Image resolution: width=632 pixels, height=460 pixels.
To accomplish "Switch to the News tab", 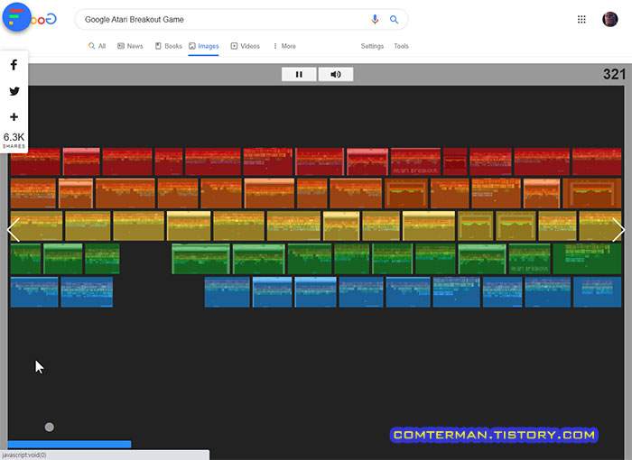I will click(130, 46).
